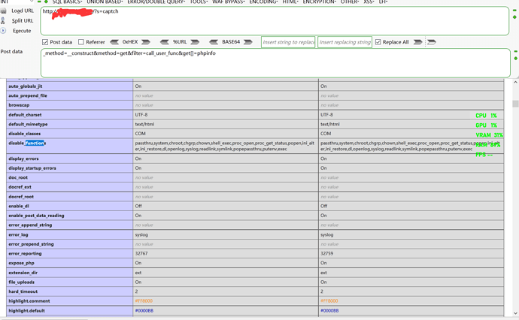Enable the Referrer checkbox

81,42
